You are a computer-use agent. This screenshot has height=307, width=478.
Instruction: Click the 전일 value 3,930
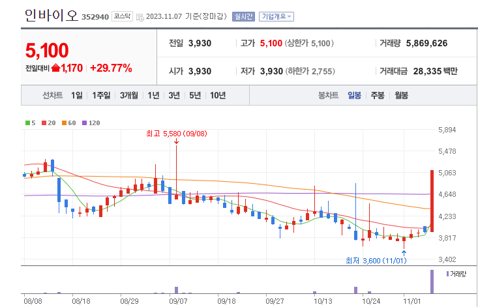[200, 43]
